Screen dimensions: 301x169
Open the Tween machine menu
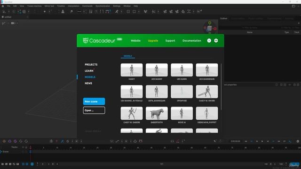coord(34,6)
